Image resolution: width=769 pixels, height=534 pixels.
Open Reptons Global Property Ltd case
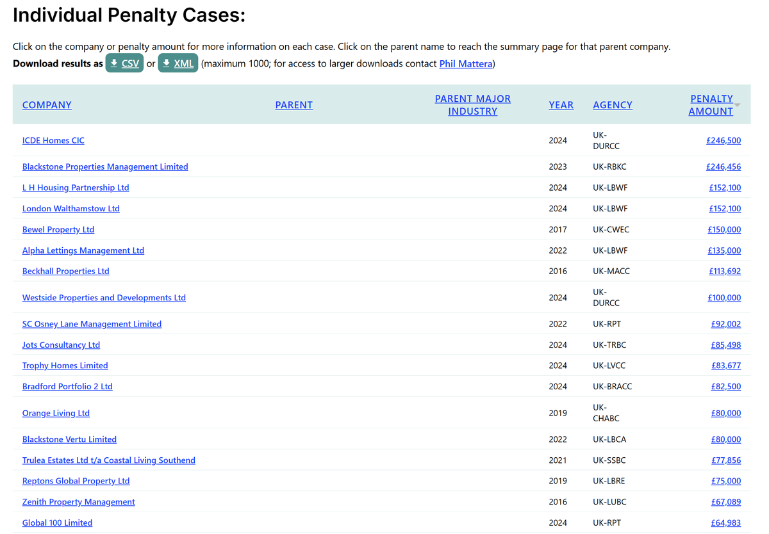click(x=76, y=481)
